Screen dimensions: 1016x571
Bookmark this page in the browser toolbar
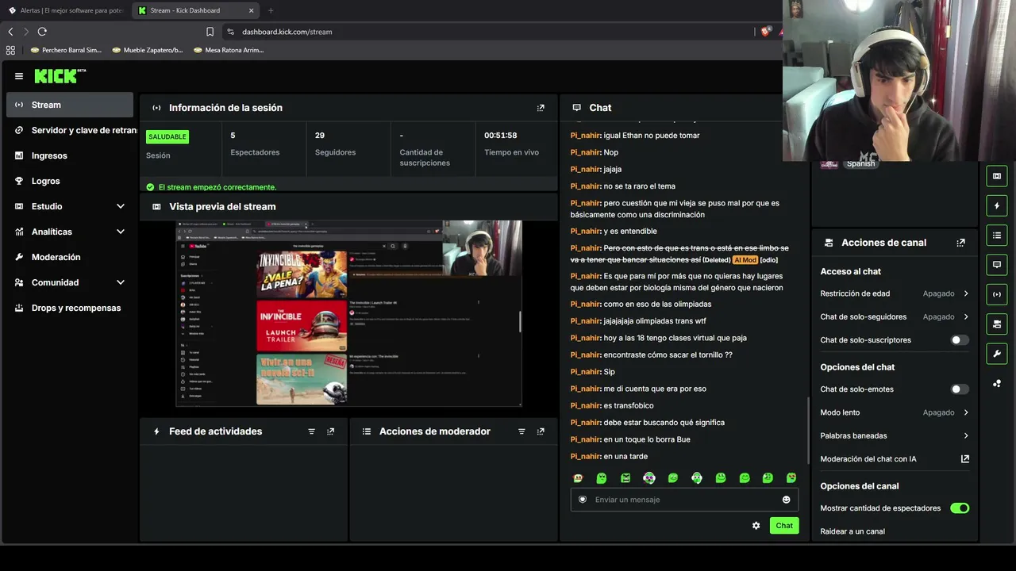(x=210, y=32)
